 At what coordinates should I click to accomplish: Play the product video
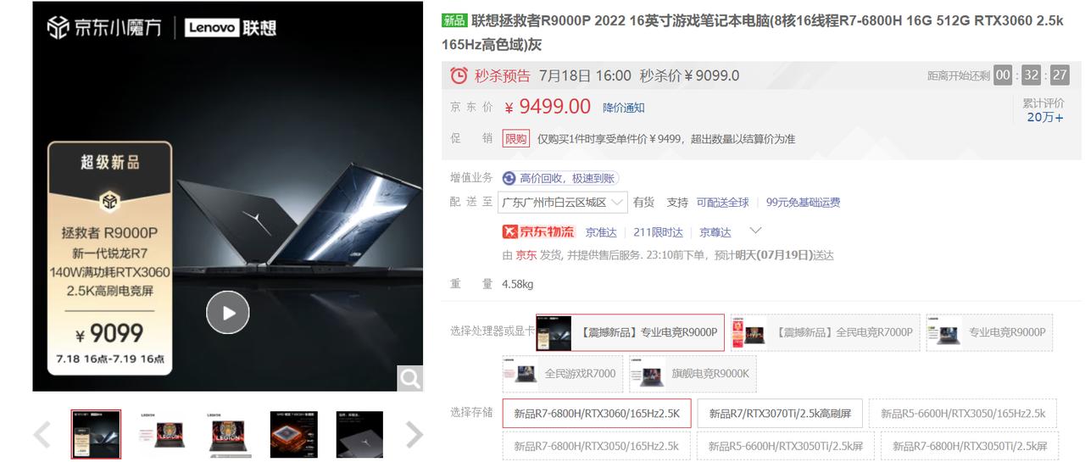[228, 313]
